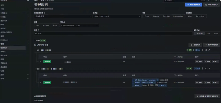Switch view mode to List

coord(209,33)
